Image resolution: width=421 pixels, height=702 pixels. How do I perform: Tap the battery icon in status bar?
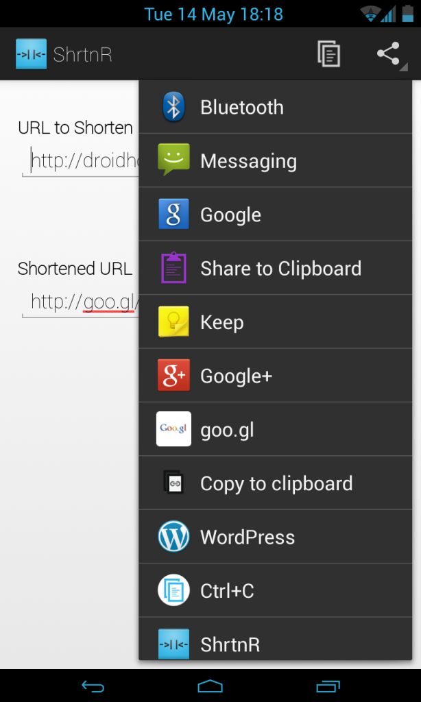[407, 13]
